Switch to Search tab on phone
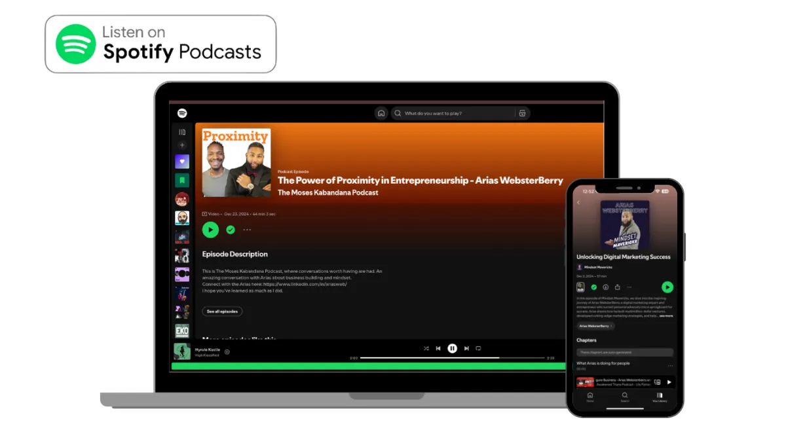786x441 pixels. [625, 397]
